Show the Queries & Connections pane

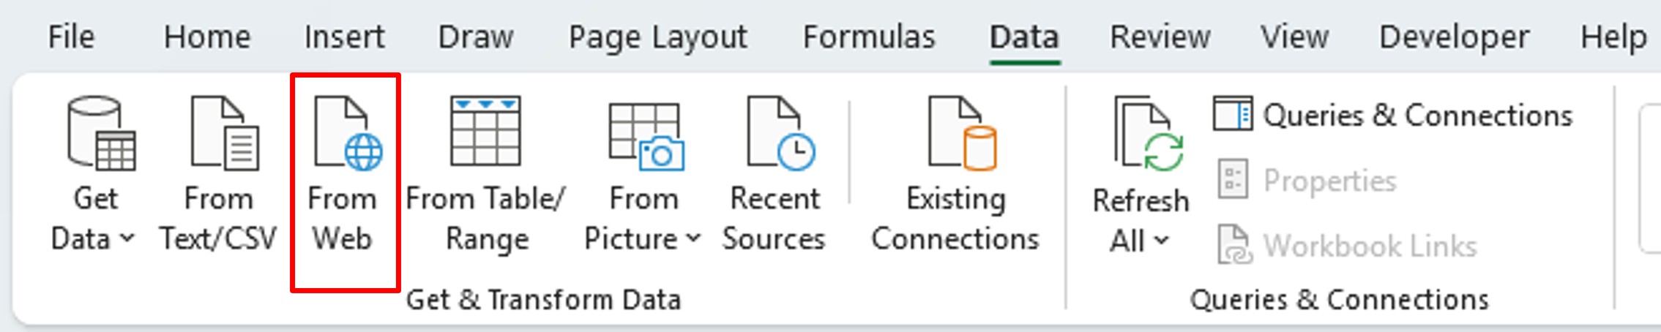point(1392,116)
